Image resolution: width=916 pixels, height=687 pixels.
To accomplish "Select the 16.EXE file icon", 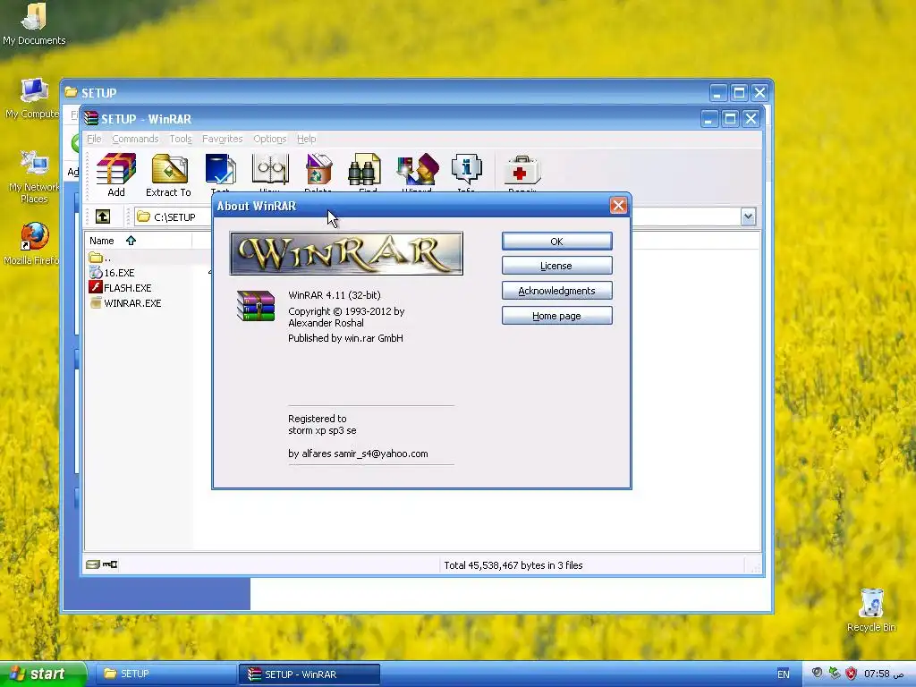I will click(96, 272).
